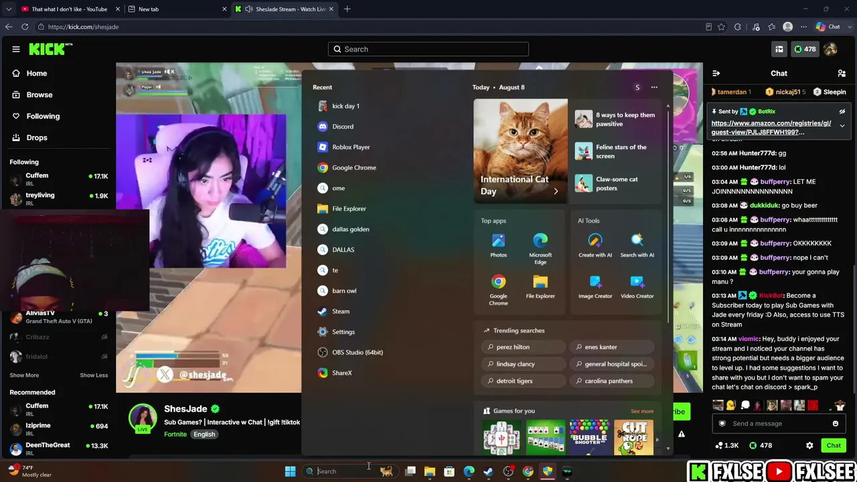The height and width of the screenshot is (482, 857).
Task: Open the Kick shop icon beside points
Action: coord(779,49)
